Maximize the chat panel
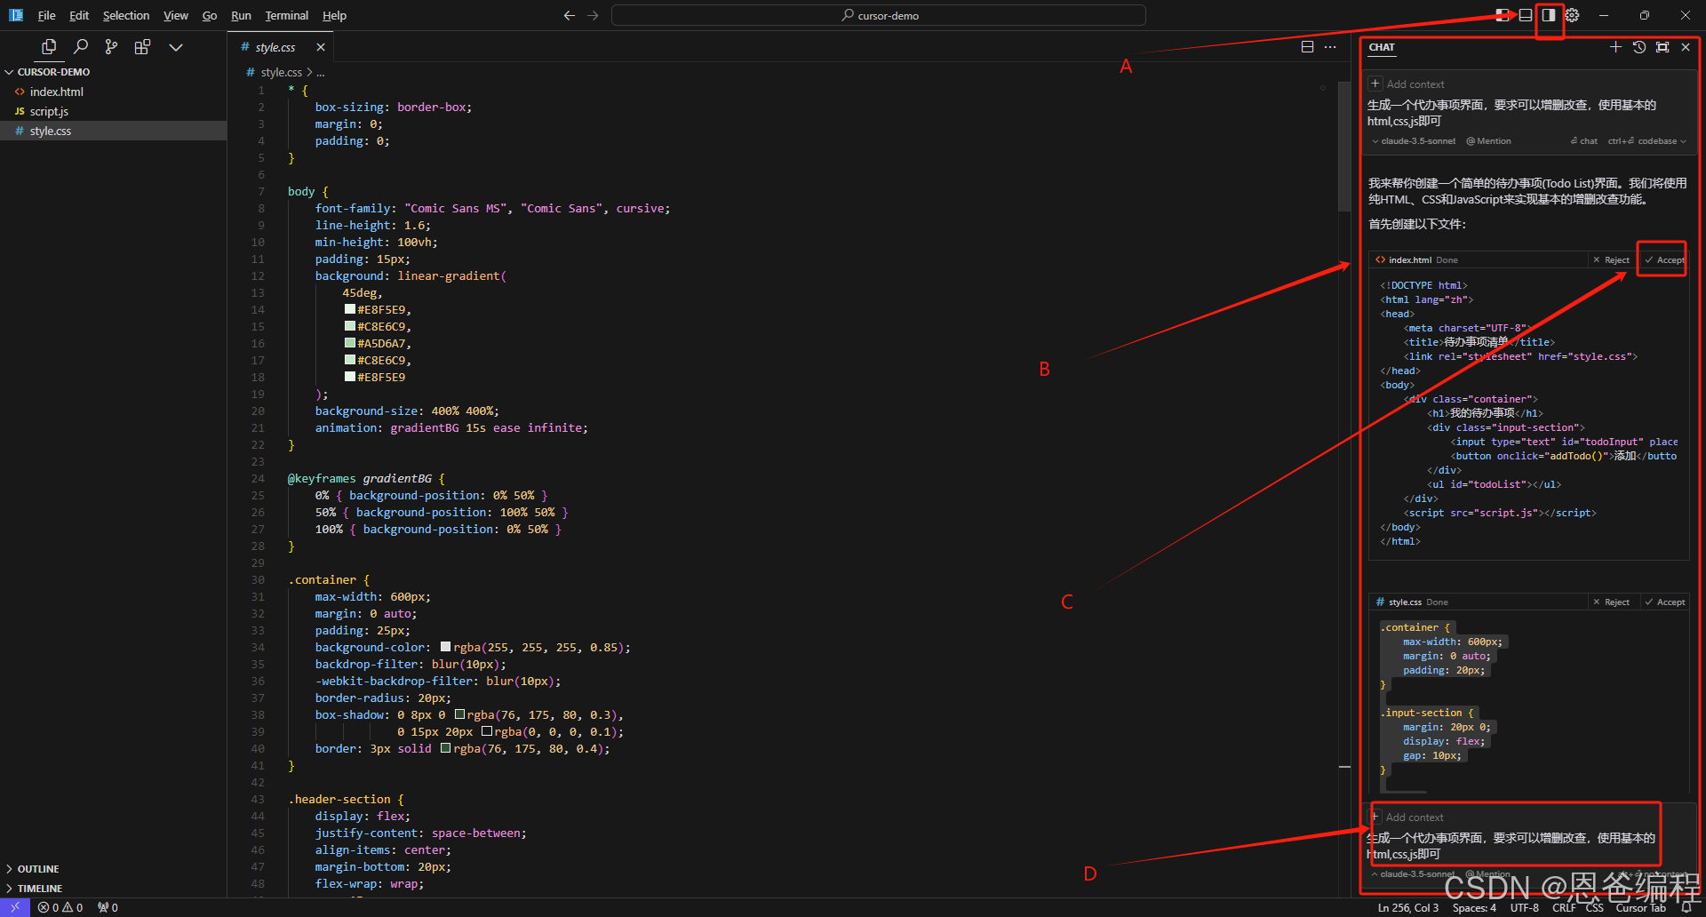The width and height of the screenshot is (1706, 917). [1662, 47]
